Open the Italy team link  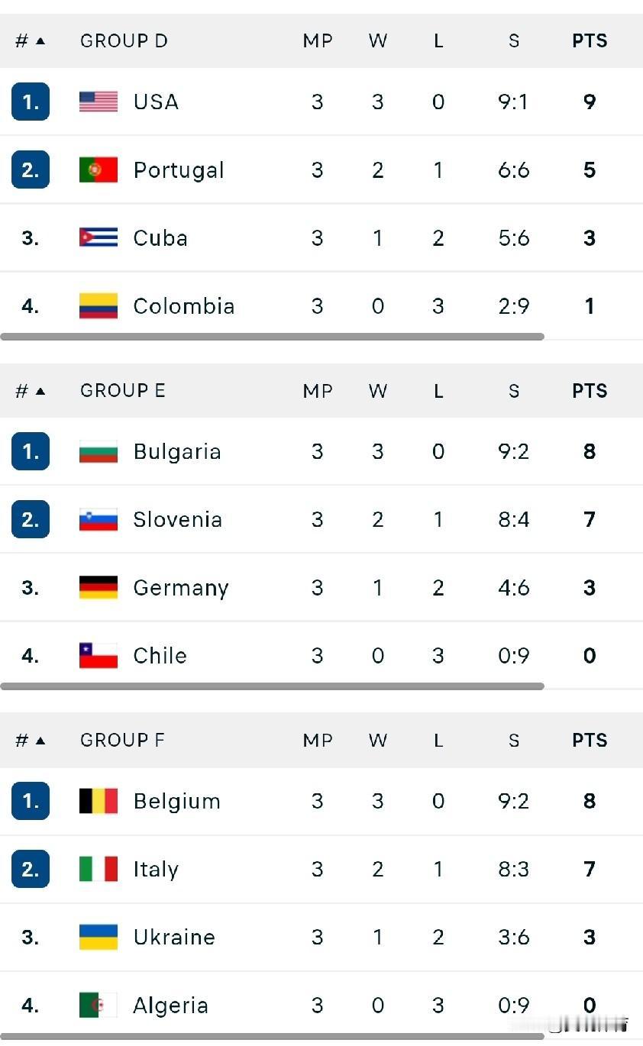tap(156, 870)
